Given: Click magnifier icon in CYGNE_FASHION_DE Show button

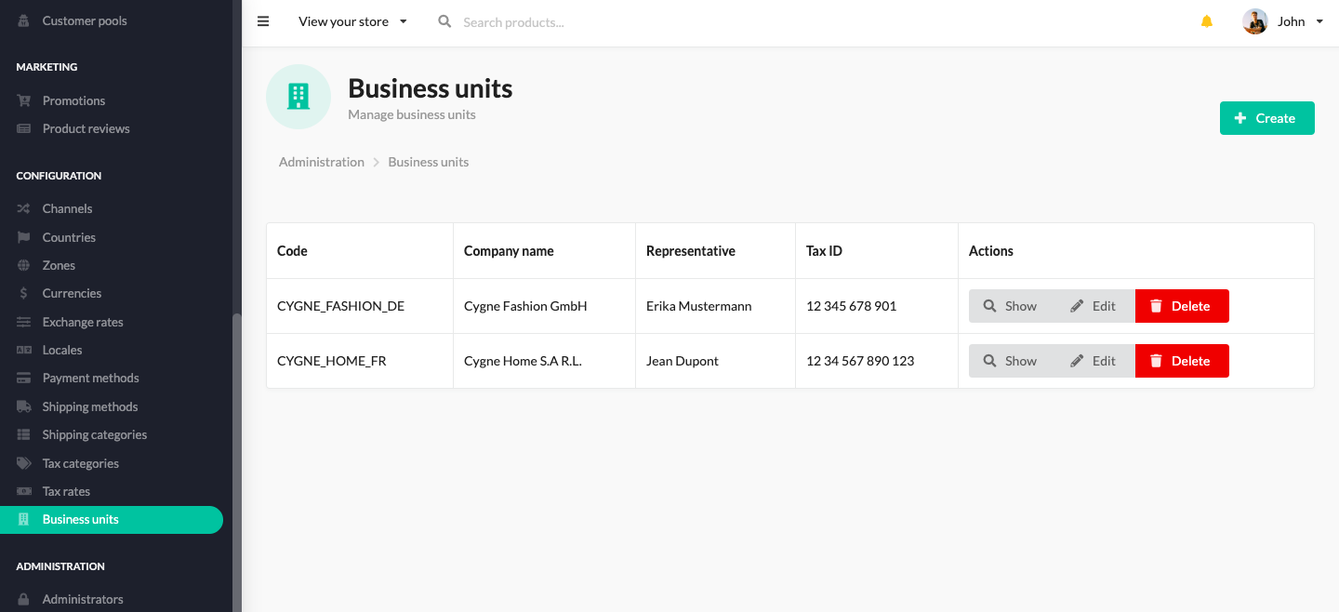Looking at the screenshot, I should 990,306.
